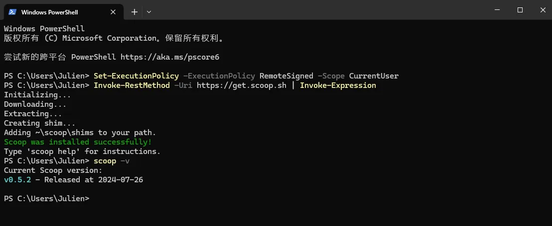Click the Invoke-Expression text
The height and width of the screenshot is (226, 552).
click(338, 85)
